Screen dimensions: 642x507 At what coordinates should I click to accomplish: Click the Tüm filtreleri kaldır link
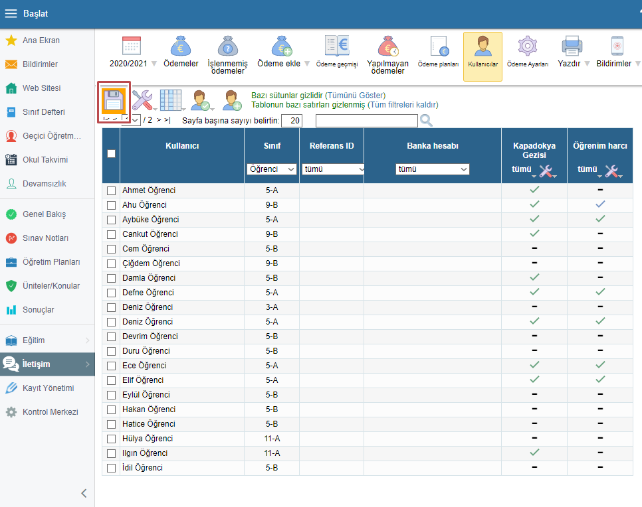pos(403,105)
